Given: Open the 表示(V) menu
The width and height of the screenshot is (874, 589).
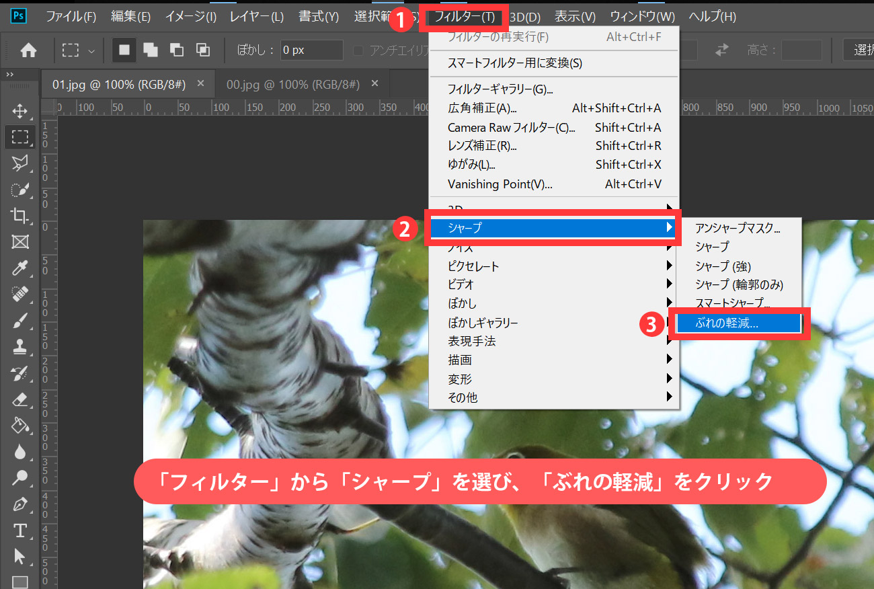Looking at the screenshot, I should (x=575, y=16).
